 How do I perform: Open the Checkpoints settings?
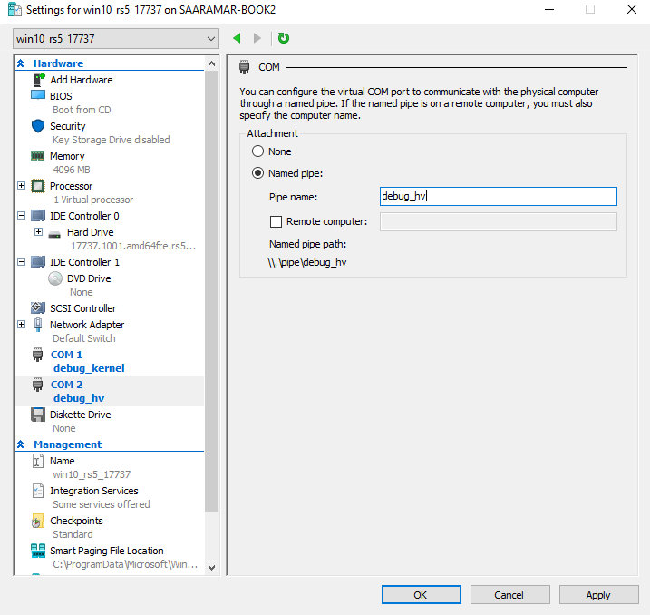[x=76, y=521]
